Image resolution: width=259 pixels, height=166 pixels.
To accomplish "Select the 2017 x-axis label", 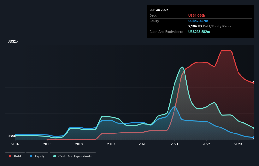I will coord(47,144).
